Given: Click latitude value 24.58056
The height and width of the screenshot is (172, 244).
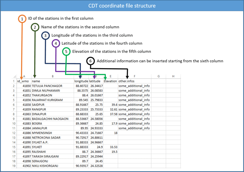Looking at the screenshot, I should click(x=96, y=119).
